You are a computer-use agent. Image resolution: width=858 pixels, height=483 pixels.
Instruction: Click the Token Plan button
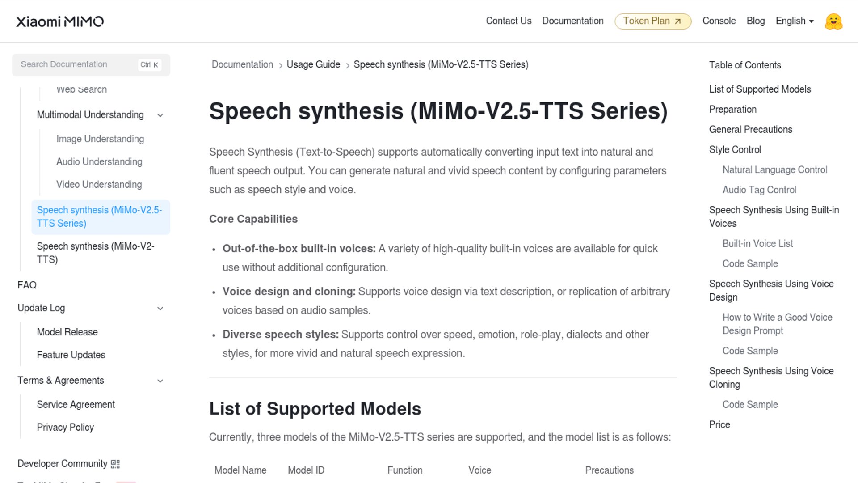(x=646, y=21)
